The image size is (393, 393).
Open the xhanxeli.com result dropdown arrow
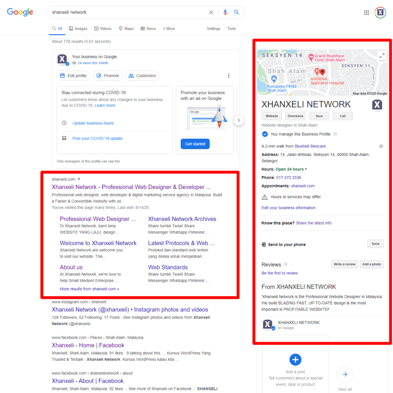pos(79,179)
